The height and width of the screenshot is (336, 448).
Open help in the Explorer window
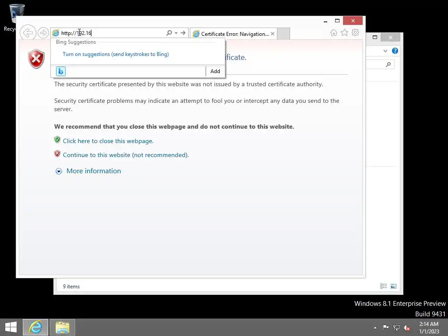(x=395, y=51)
